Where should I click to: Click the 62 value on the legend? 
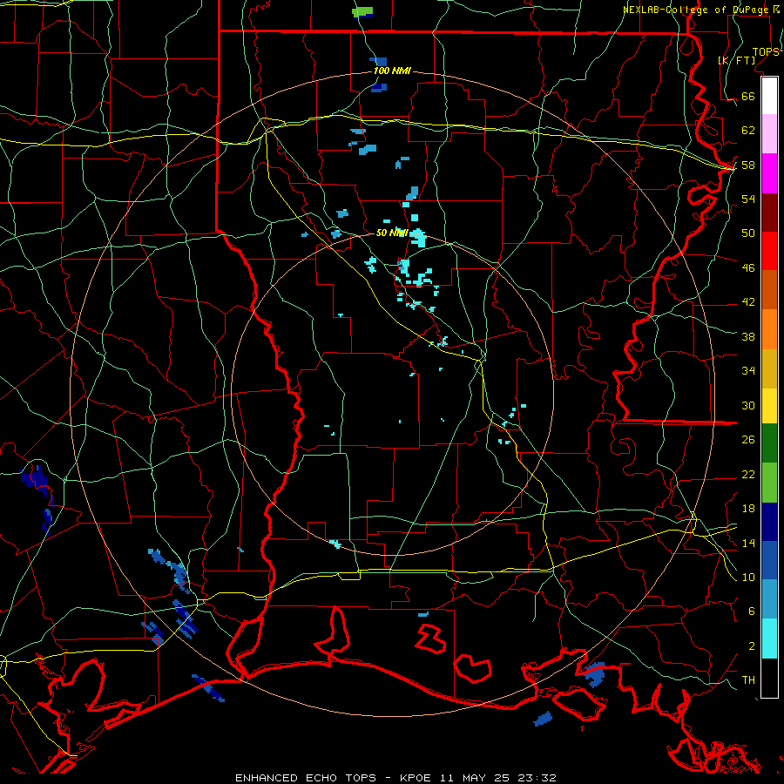click(x=748, y=130)
